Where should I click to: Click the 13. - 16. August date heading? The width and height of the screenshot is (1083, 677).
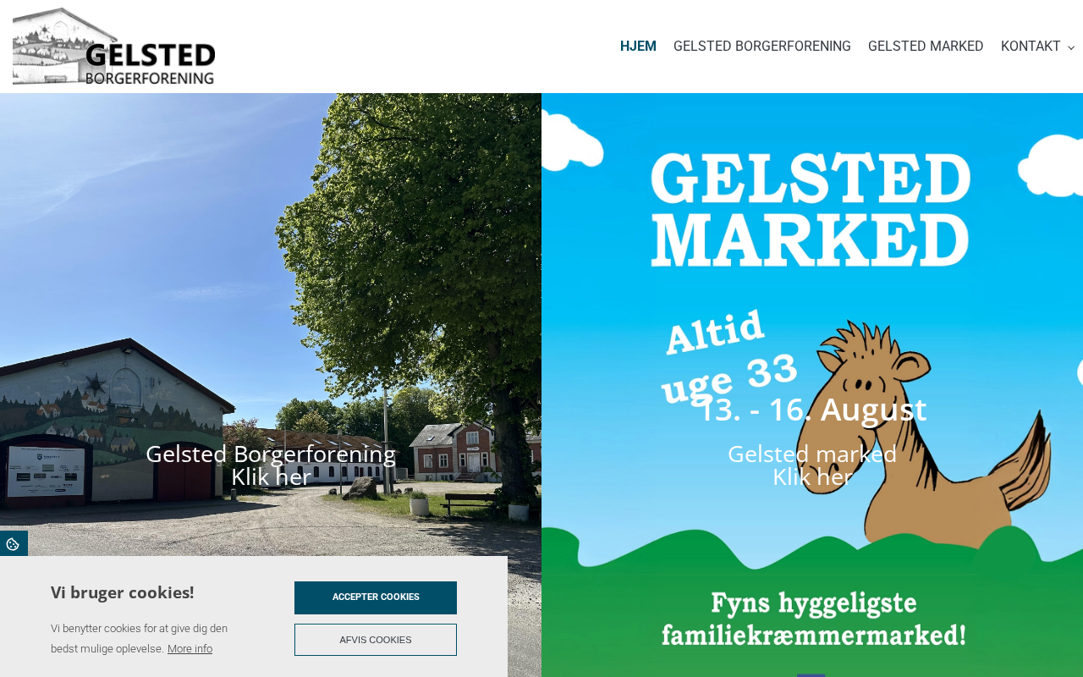[813, 410]
